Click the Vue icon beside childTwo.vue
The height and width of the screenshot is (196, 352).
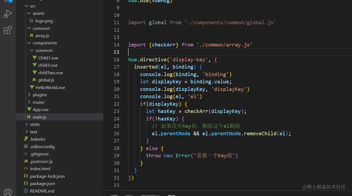point(34,73)
